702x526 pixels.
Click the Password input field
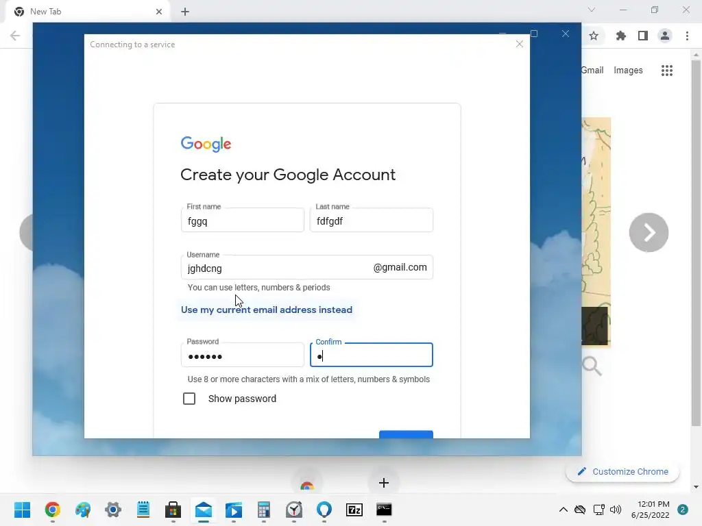[242, 355]
